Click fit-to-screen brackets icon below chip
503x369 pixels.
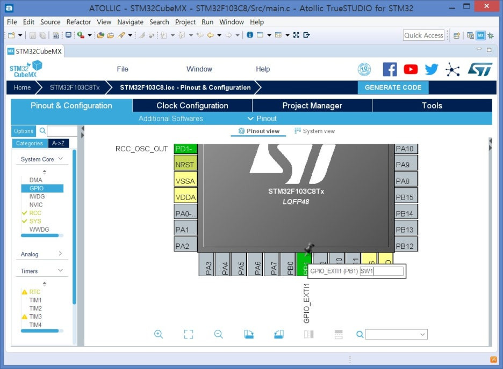[x=189, y=335]
